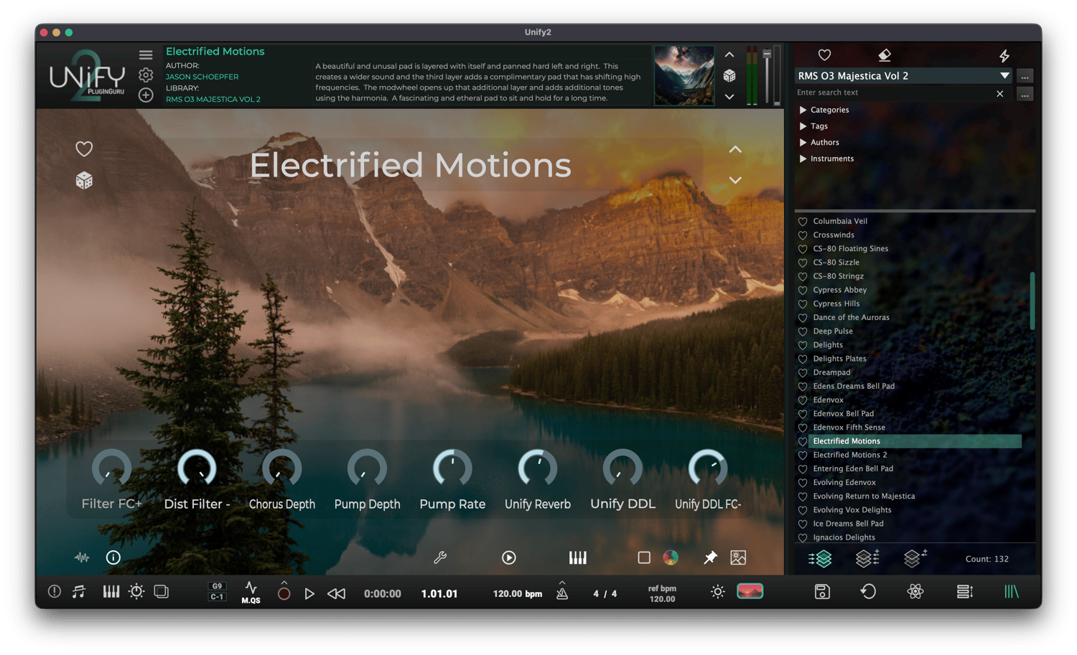Click the music notes icon in the bottom bar

(x=79, y=592)
